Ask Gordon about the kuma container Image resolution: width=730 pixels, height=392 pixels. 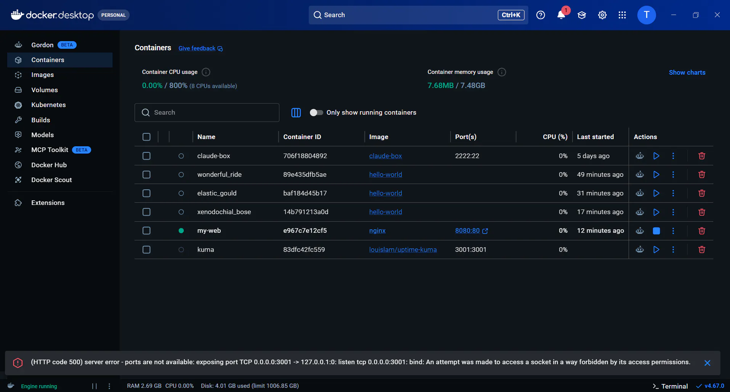click(x=640, y=250)
